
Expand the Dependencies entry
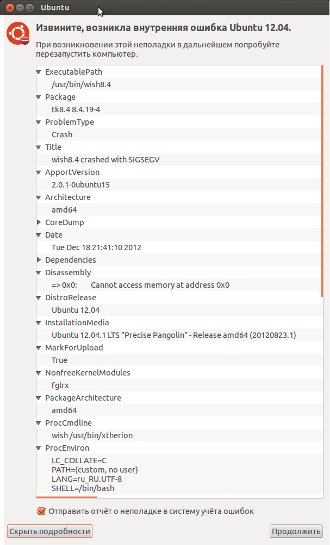[x=39, y=259]
